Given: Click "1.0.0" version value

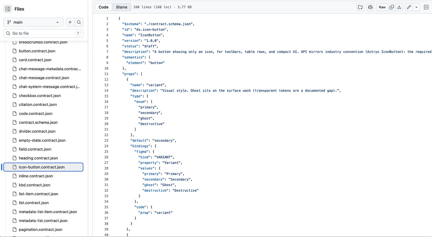Looking at the screenshot, I should click(151, 41).
